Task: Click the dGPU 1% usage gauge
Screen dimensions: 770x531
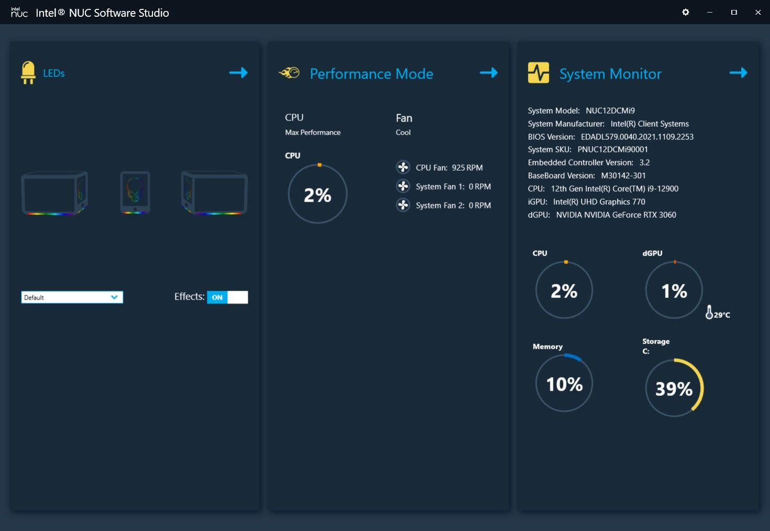Action: point(674,290)
